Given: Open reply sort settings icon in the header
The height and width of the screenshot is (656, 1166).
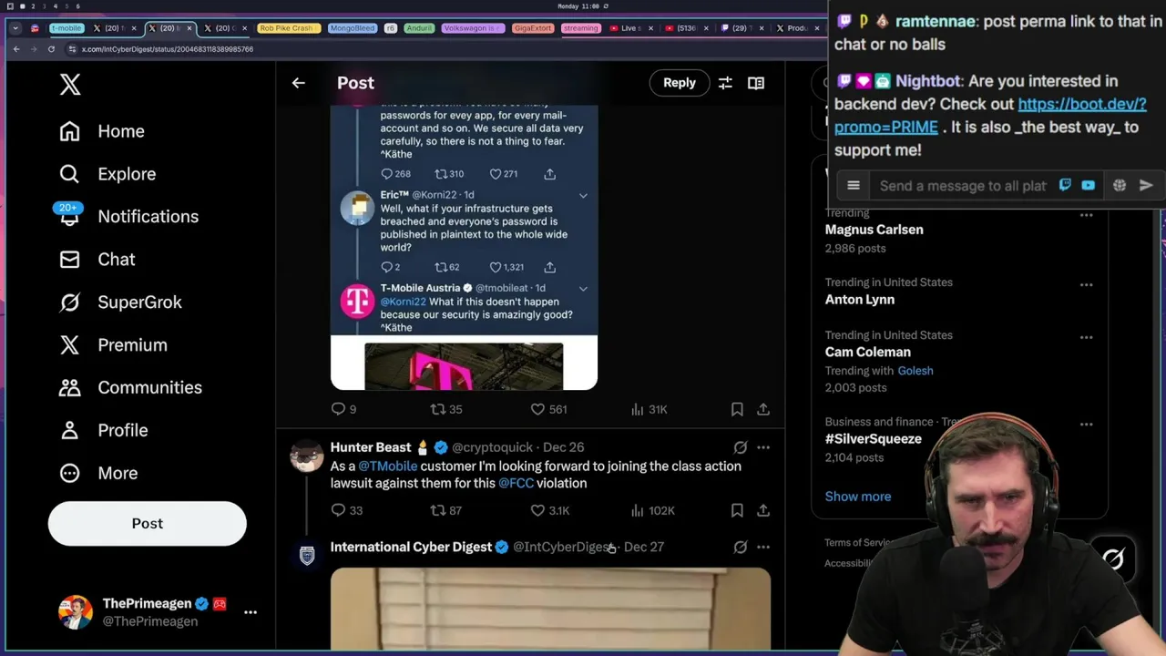Looking at the screenshot, I should (725, 83).
